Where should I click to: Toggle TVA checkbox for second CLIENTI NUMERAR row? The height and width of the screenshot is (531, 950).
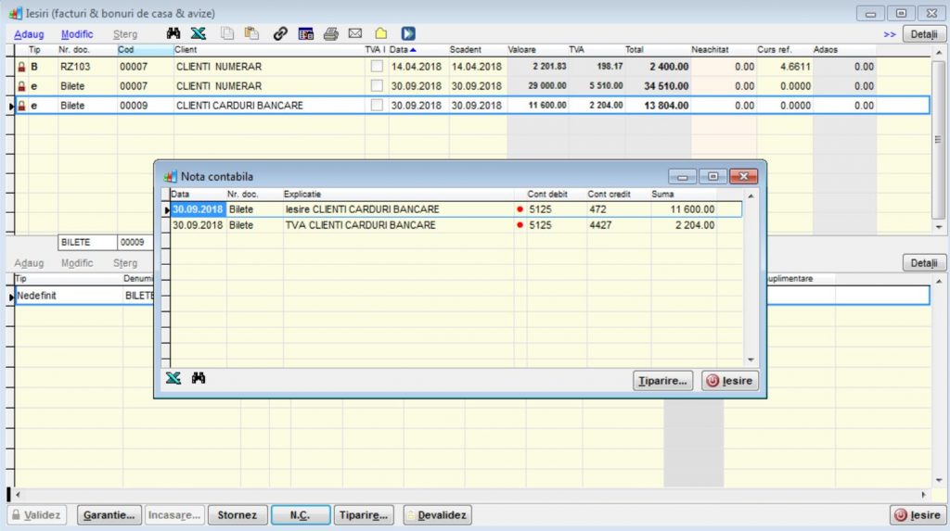[x=377, y=86]
